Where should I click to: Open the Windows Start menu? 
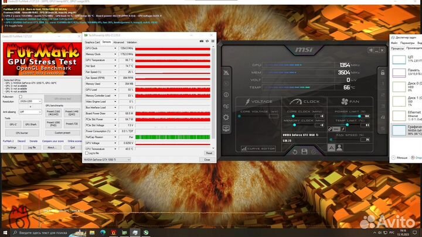pyautogui.click(x=5, y=232)
